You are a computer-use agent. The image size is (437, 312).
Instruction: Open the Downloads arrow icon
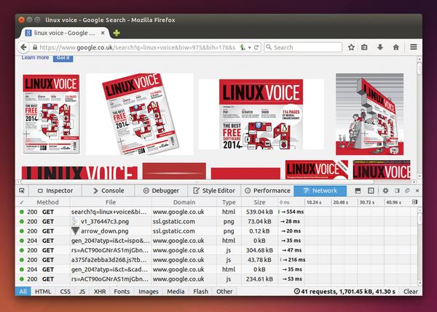pyautogui.click(x=380, y=47)
